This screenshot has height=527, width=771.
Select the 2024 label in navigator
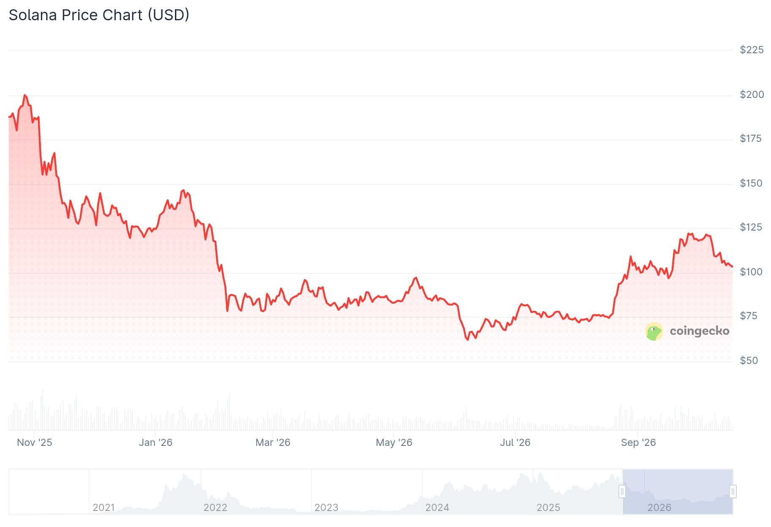point(437,508)
